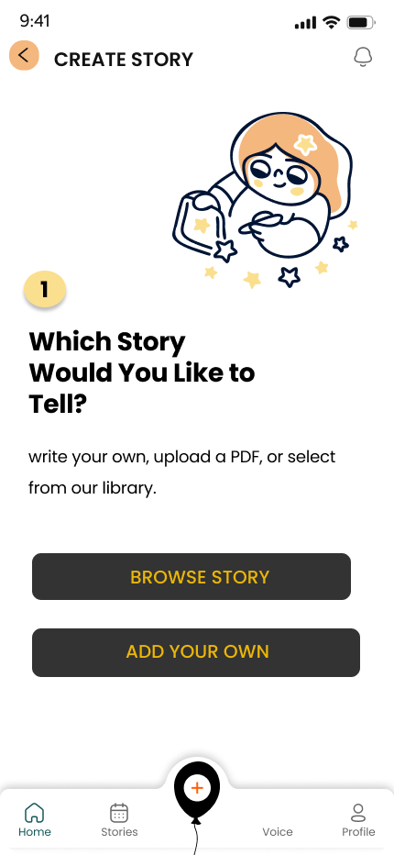Screen dimensions: 394x855
Task: Select the Stories tab label
Action: (x=119, y=832)
